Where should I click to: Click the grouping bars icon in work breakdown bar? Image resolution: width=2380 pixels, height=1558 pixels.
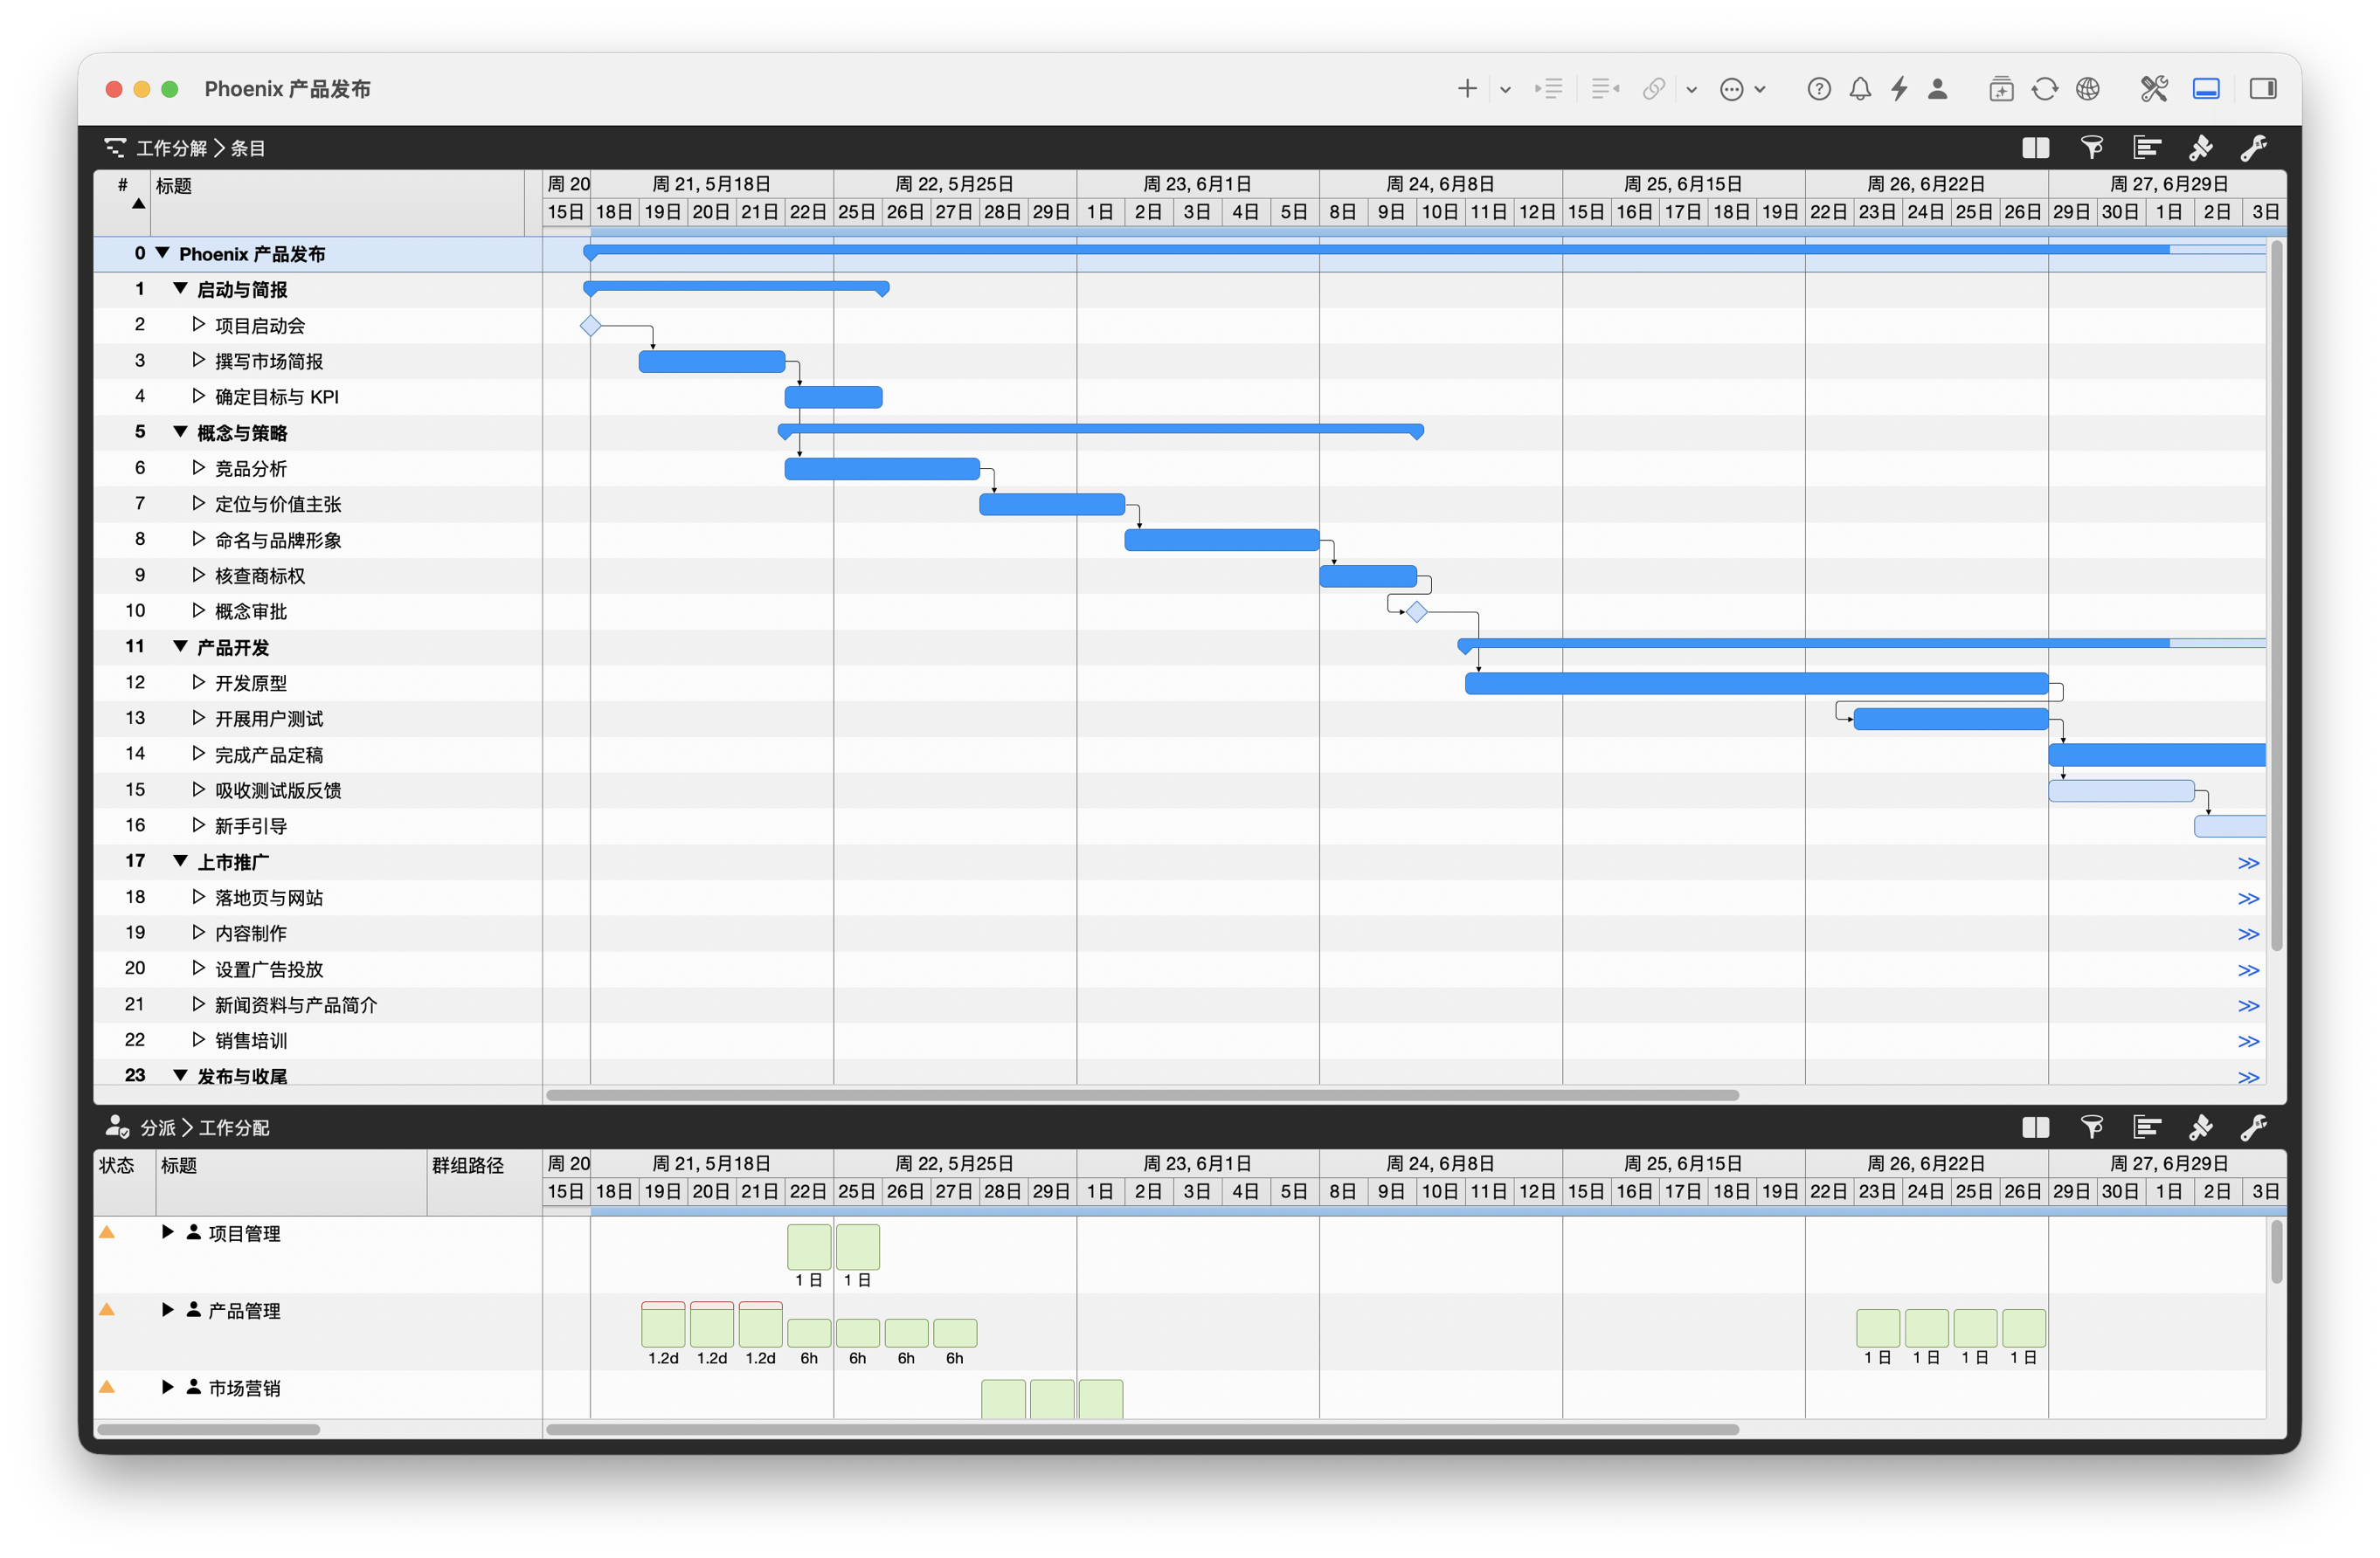pos(2146,148)
